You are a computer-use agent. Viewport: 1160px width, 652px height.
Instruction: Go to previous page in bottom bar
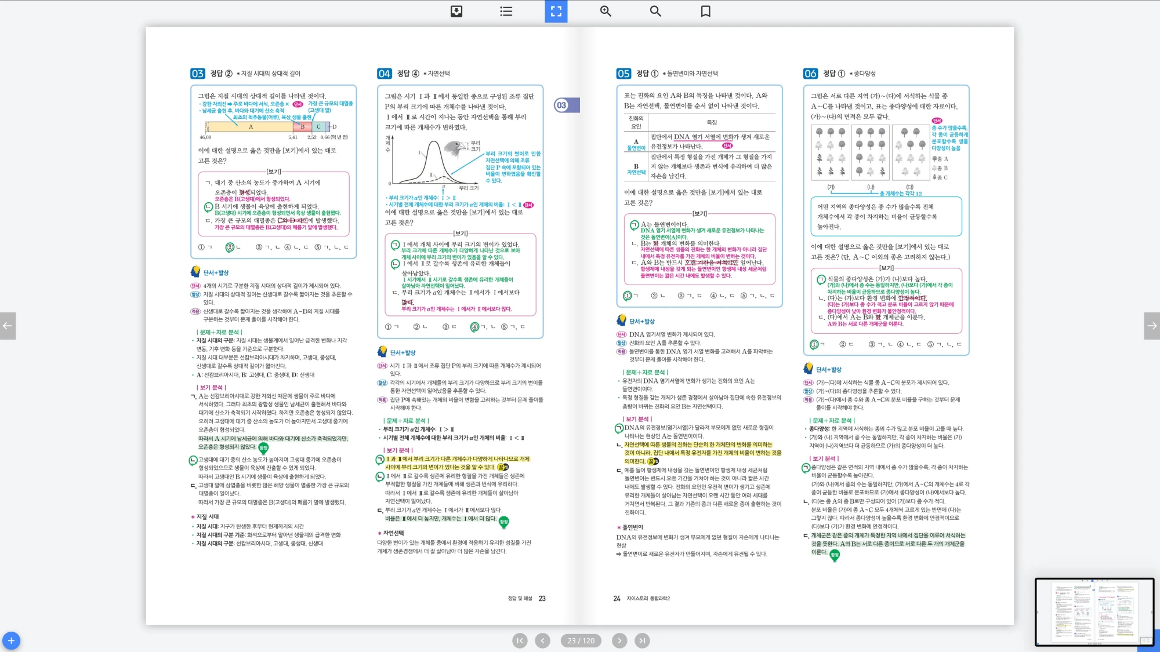click(542, 640)
